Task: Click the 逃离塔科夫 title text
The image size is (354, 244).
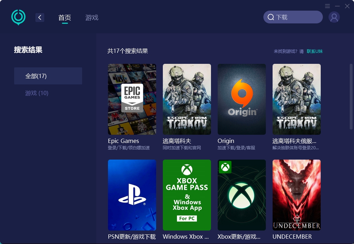Action: [177, 141]
